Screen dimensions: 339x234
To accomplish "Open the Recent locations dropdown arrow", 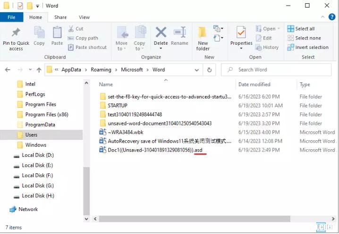I will tap(30, 70).
